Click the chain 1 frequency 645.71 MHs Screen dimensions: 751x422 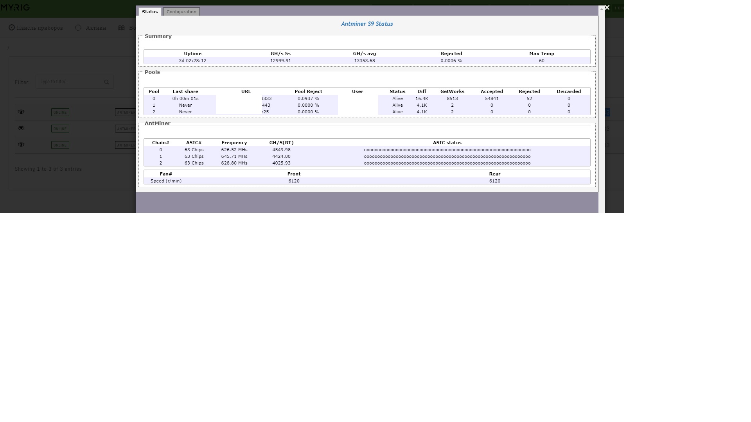pyautogui.click(x=234, y=156)
